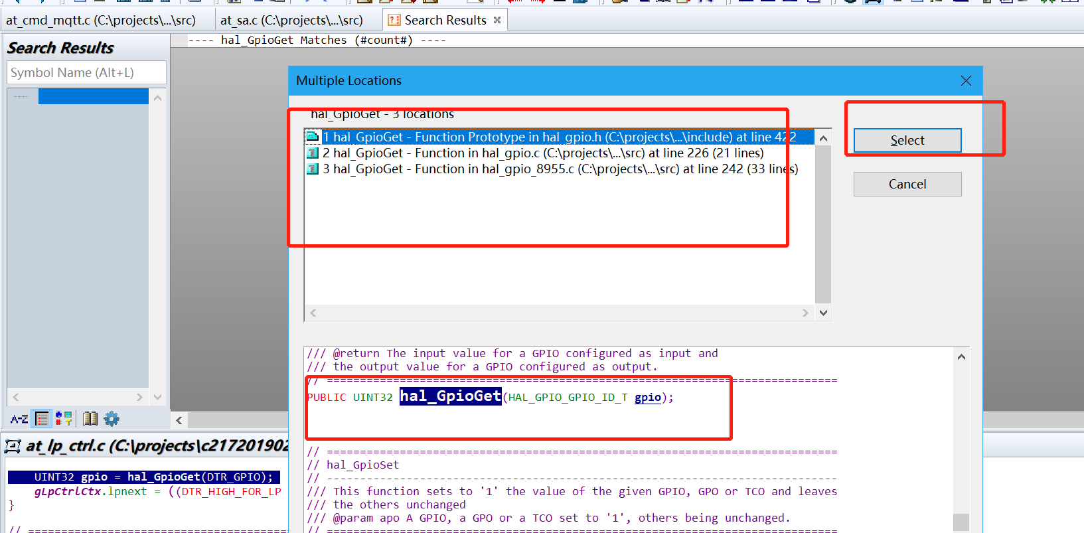Image resolution: width=1084 pixels, height=533 pixels.
Task: Click scroll right arrow under locations list
Action: (805, 313)
